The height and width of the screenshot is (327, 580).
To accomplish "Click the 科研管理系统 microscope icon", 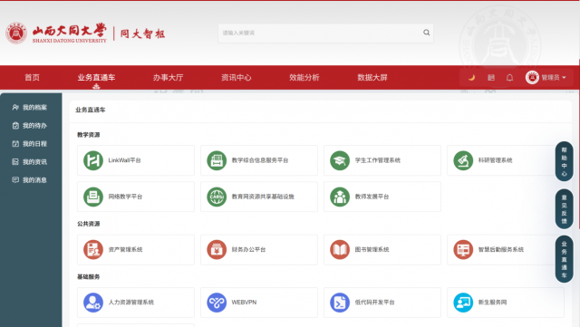I will point(463,160).
